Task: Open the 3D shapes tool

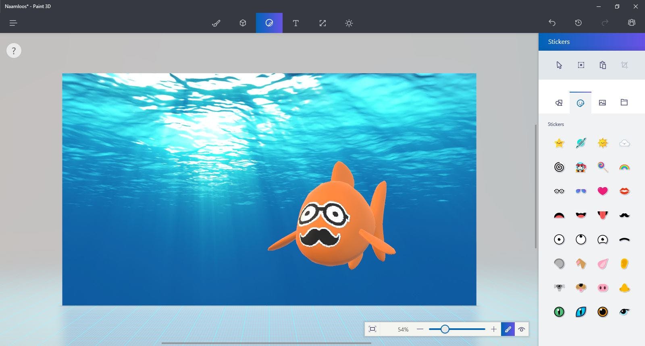Action: point(243,23)
